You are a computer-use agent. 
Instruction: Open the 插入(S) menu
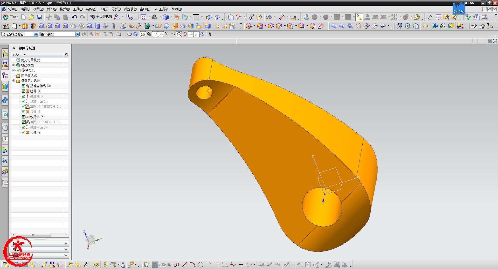point(52,9)
